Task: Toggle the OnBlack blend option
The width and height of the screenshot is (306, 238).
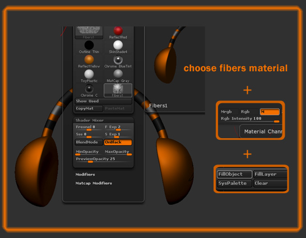Action: (x=118, y=142)
